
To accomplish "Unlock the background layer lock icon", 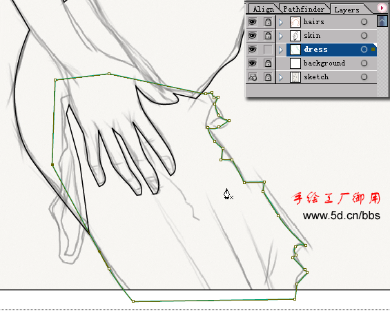I will 268,63.
